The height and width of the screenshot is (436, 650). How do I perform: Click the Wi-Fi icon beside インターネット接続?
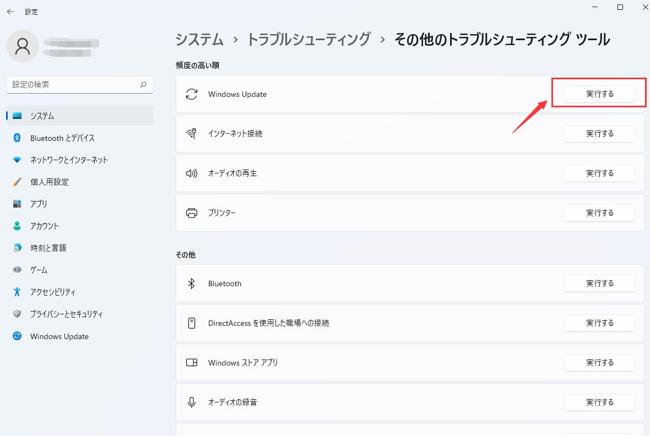pos(191,134)
